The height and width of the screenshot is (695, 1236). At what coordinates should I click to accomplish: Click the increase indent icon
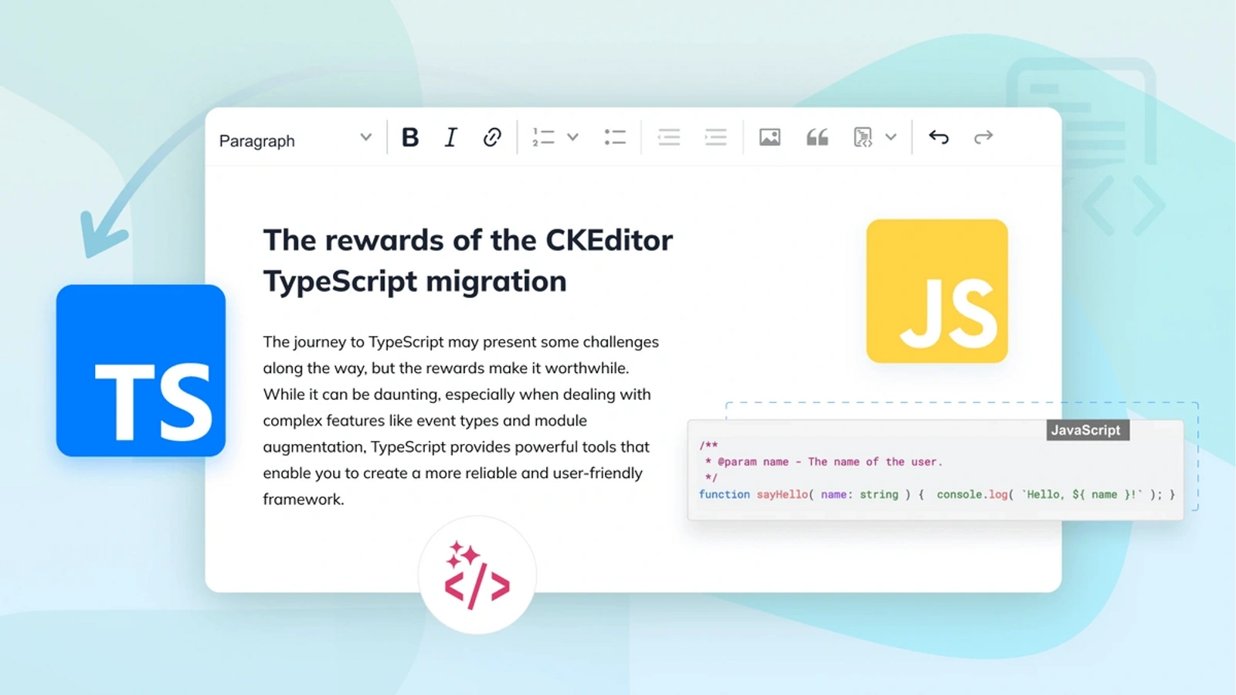pos(716,137)
